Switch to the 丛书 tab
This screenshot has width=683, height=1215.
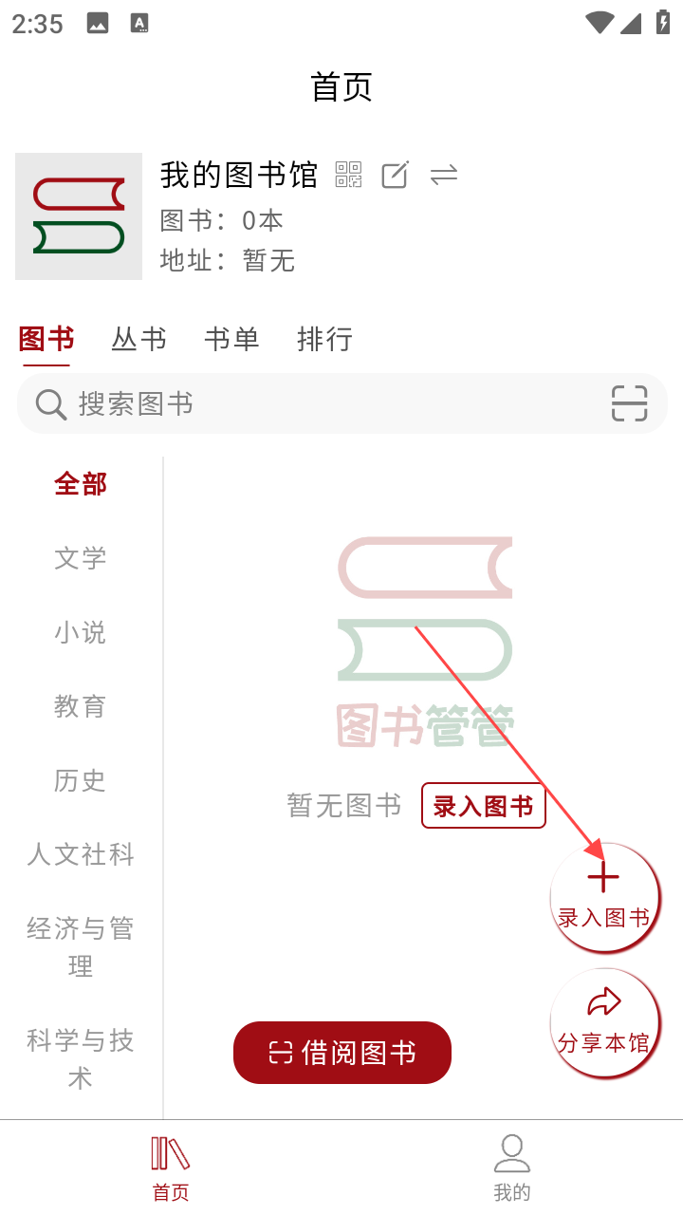coord(138,339)
